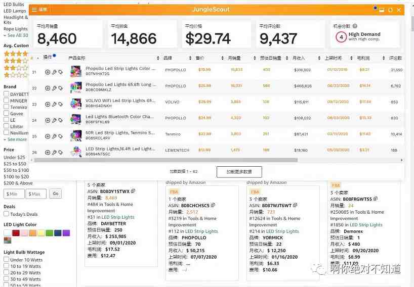Screen dimensions: 414x287
Task: Click the help icon beside 机会分数
Action: pos(355,26)
